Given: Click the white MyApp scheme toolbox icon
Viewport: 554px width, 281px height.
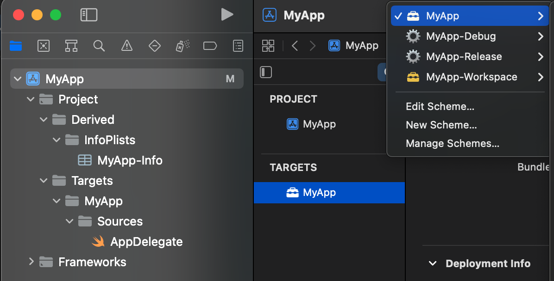Looking at the screenshot, I should tap(413, 16).
